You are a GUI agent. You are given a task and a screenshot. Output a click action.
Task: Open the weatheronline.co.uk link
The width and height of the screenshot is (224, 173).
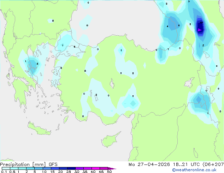(x=194, y=170)
